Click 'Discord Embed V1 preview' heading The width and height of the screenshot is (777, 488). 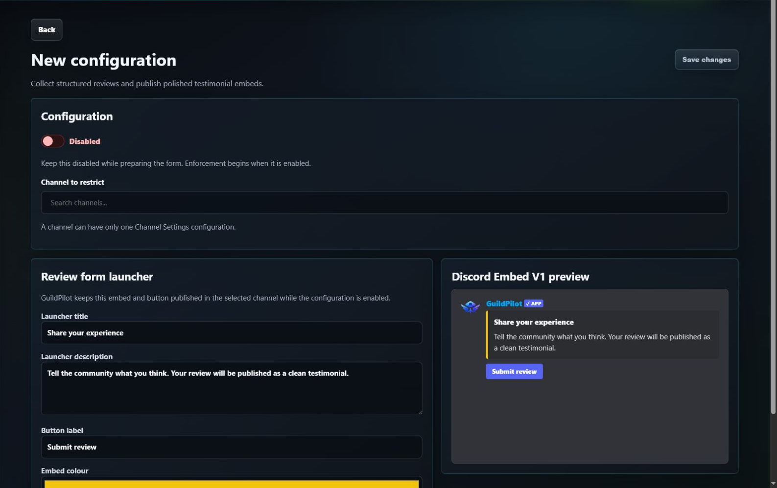520,277
